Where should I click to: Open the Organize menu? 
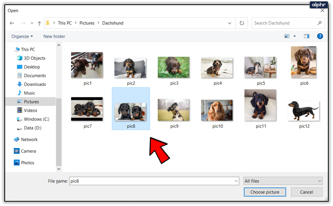[x=22, y=36]
